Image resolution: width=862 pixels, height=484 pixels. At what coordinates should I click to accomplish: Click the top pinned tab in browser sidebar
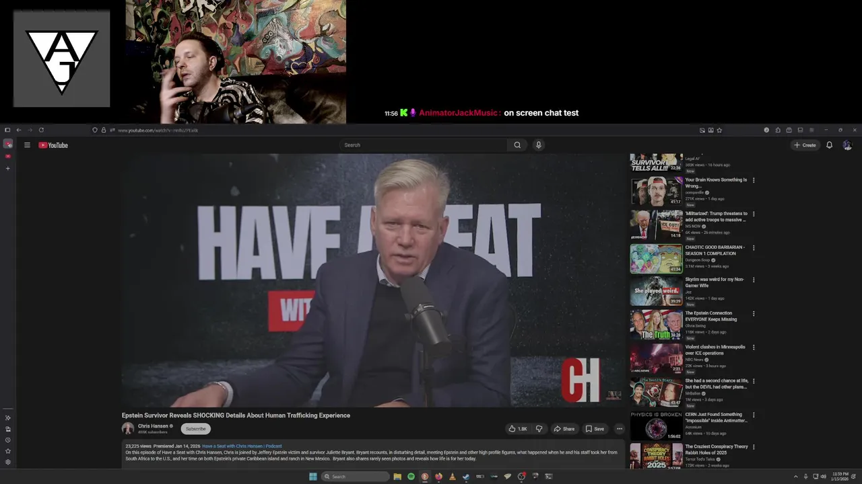point(8,144)
